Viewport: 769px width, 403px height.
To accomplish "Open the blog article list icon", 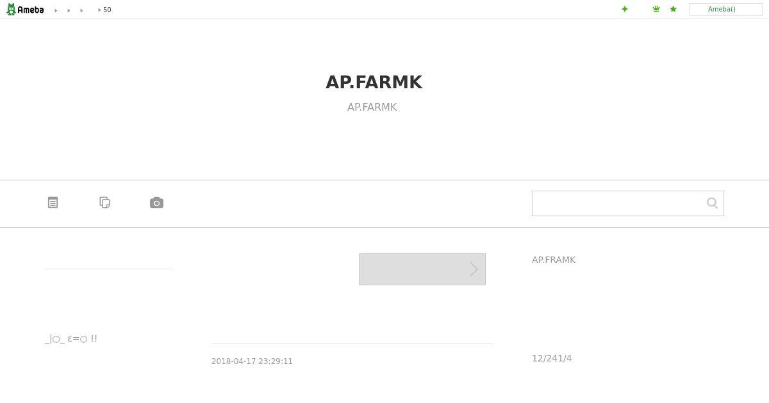I will (x=53, y=202).
